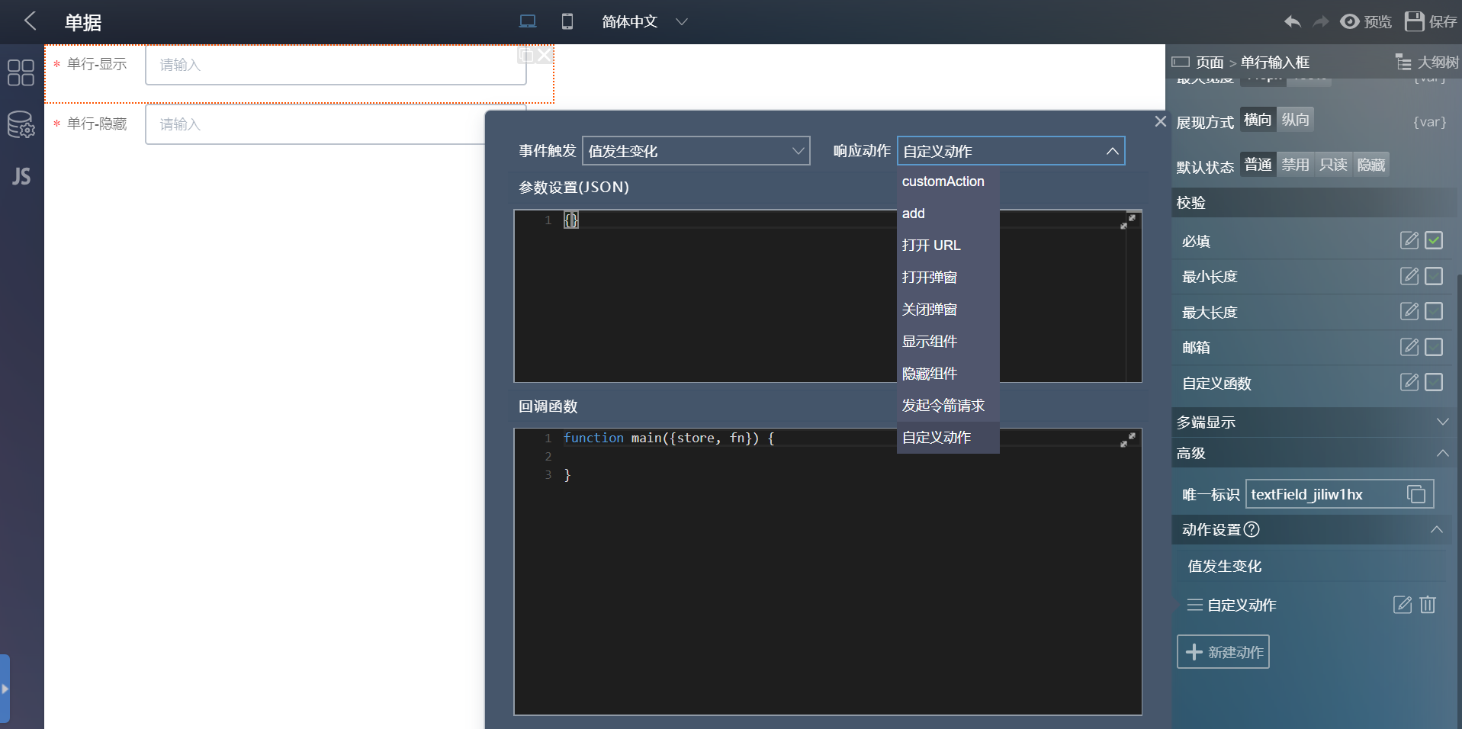Expand the left blue side handle
Image resolution: width=1462 pixels, height=729 pixels.
pyautogui.click(x=5, y=688)
